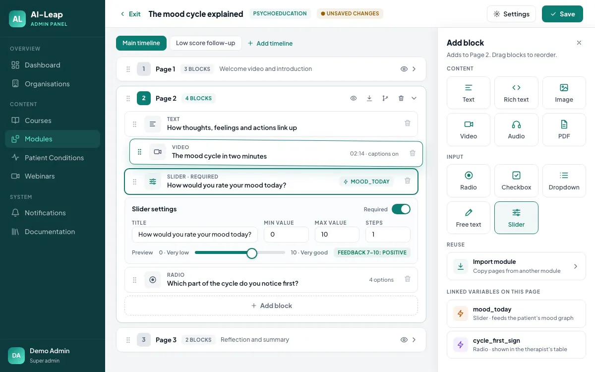Viewport: 595px width, 372px height.
Task: Add a Text content block
Action: click(469, 93)
